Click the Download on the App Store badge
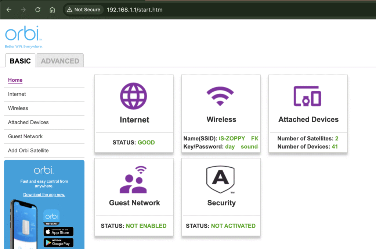Viewport: 376px width, 249px height. (58, 231)
